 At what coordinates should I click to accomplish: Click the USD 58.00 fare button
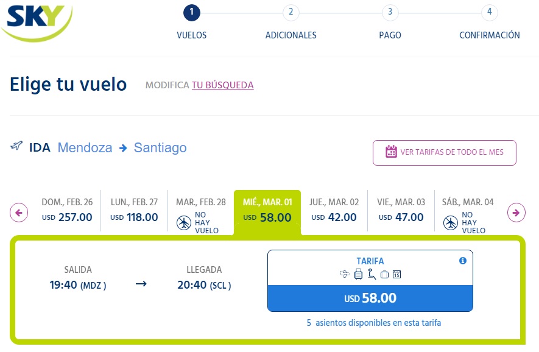coord(370,298)
